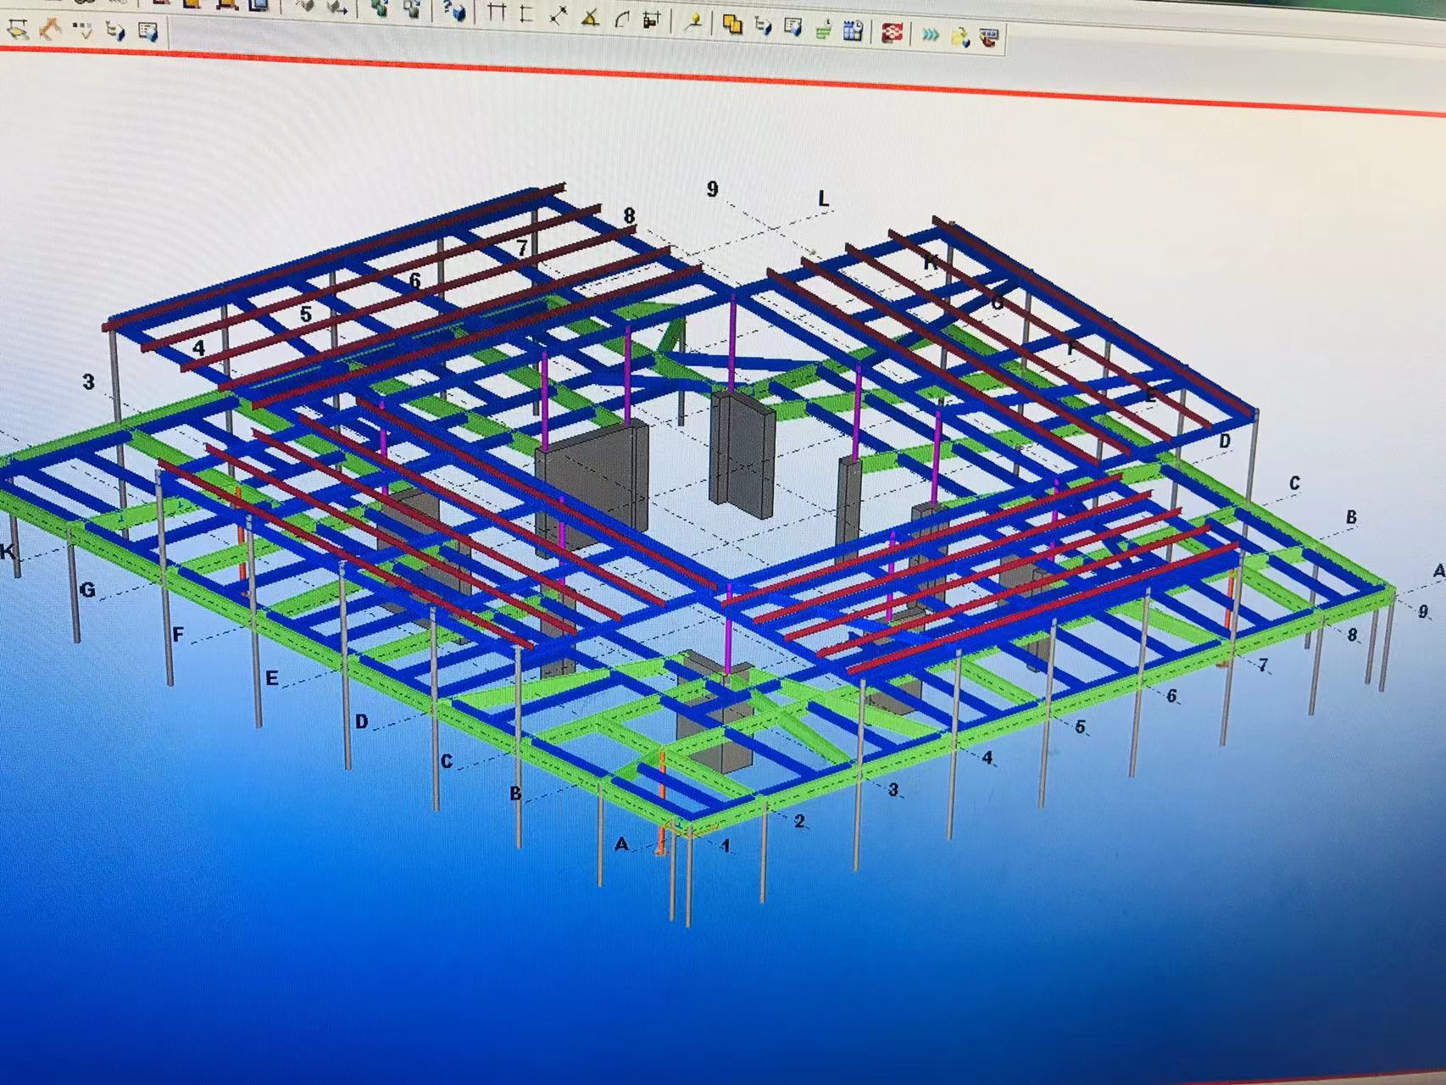
Task: Open the blue calendar with clock icon
Action: [854, 32]
